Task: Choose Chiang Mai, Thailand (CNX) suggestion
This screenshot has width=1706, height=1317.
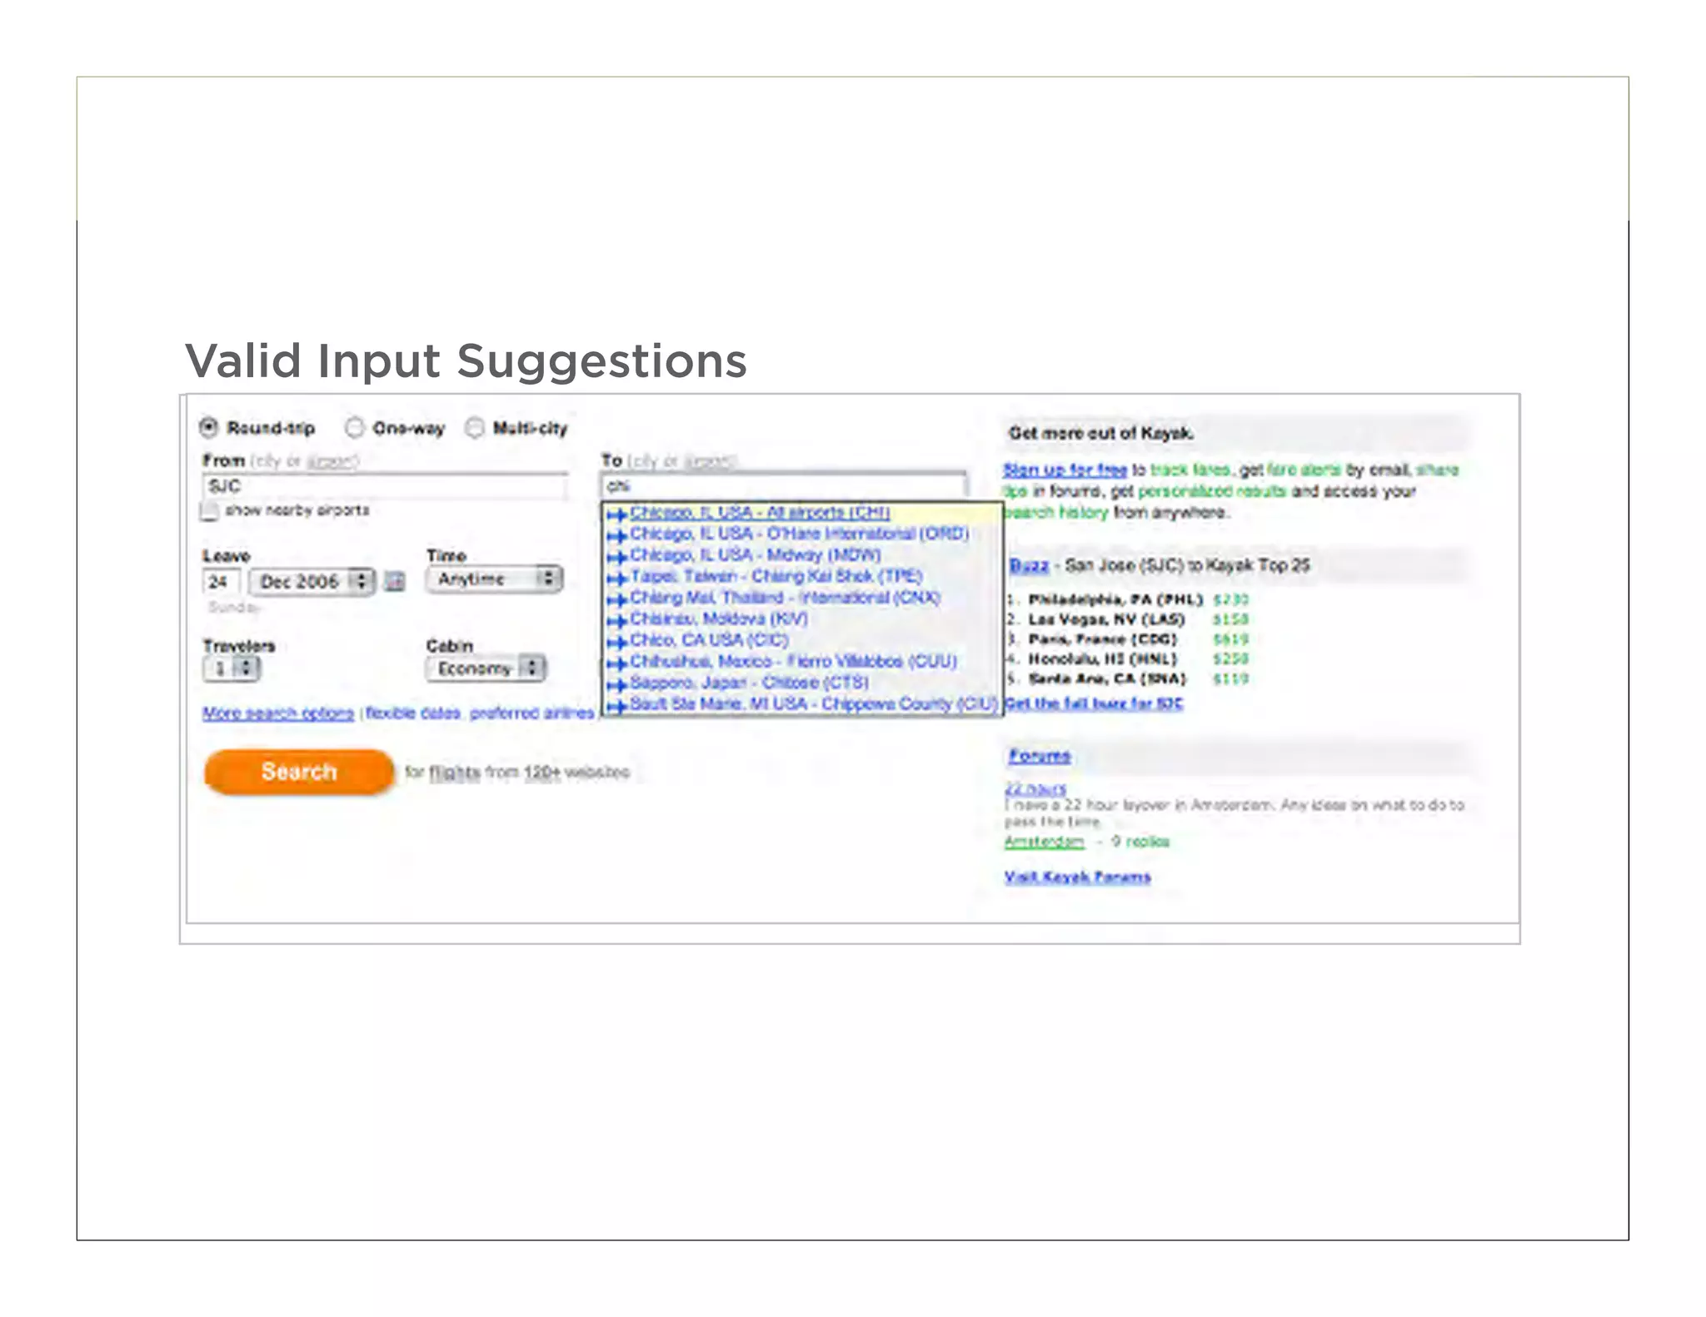Action: tap(785, 598)
